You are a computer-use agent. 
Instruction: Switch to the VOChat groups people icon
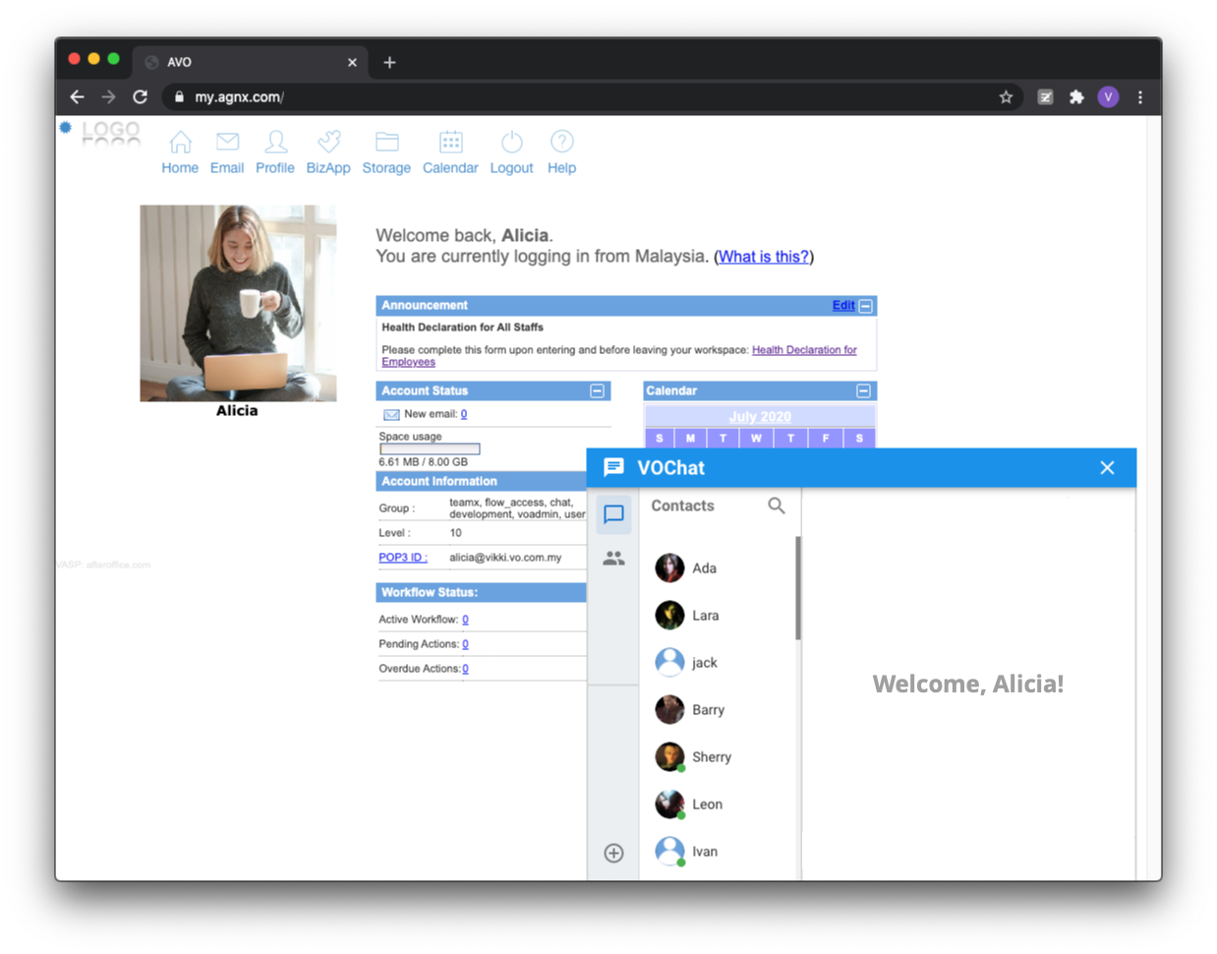tap(613, 559)
